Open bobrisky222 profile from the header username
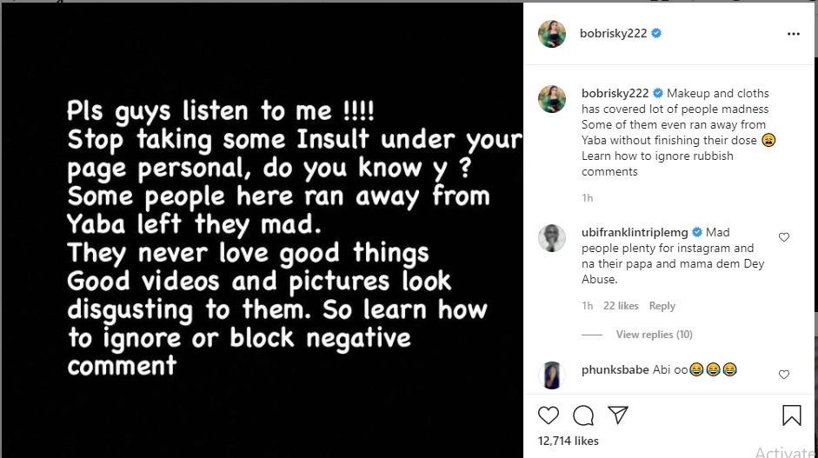The width and height of the screenshot is (818, 458). tap(614, 34)
